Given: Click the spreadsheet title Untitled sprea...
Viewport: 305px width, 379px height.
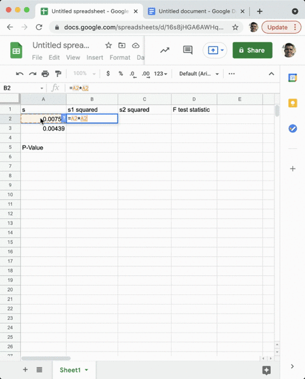Looking at the screenshot, I should click(x=61, y=45).
